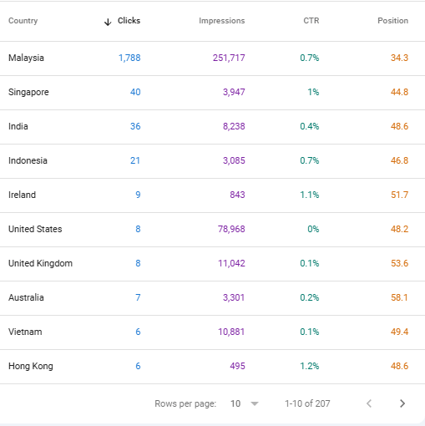
Task: Select the Ireland country row
Action: coord(212,195)
